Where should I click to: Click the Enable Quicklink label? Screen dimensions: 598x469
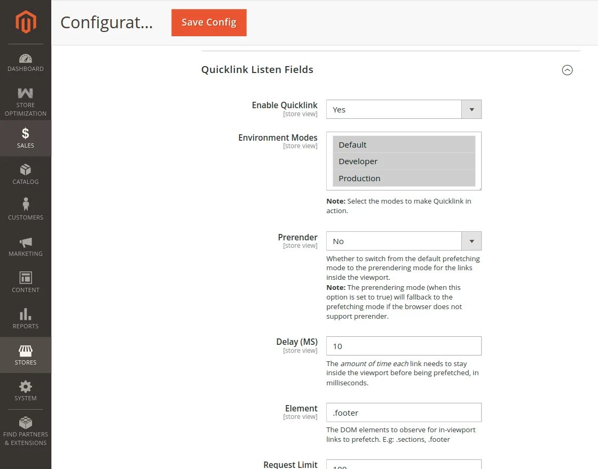pyautogui.click(x=285, y=105)
